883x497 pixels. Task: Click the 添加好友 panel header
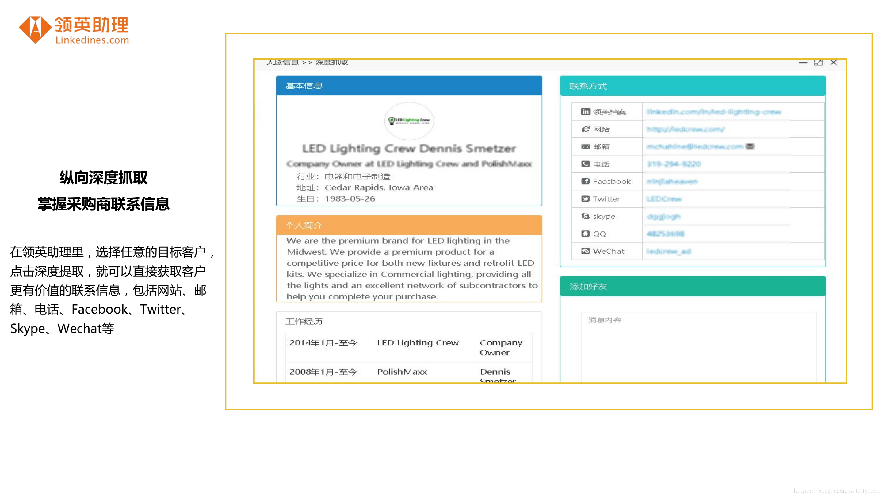(x=693, y=287)
